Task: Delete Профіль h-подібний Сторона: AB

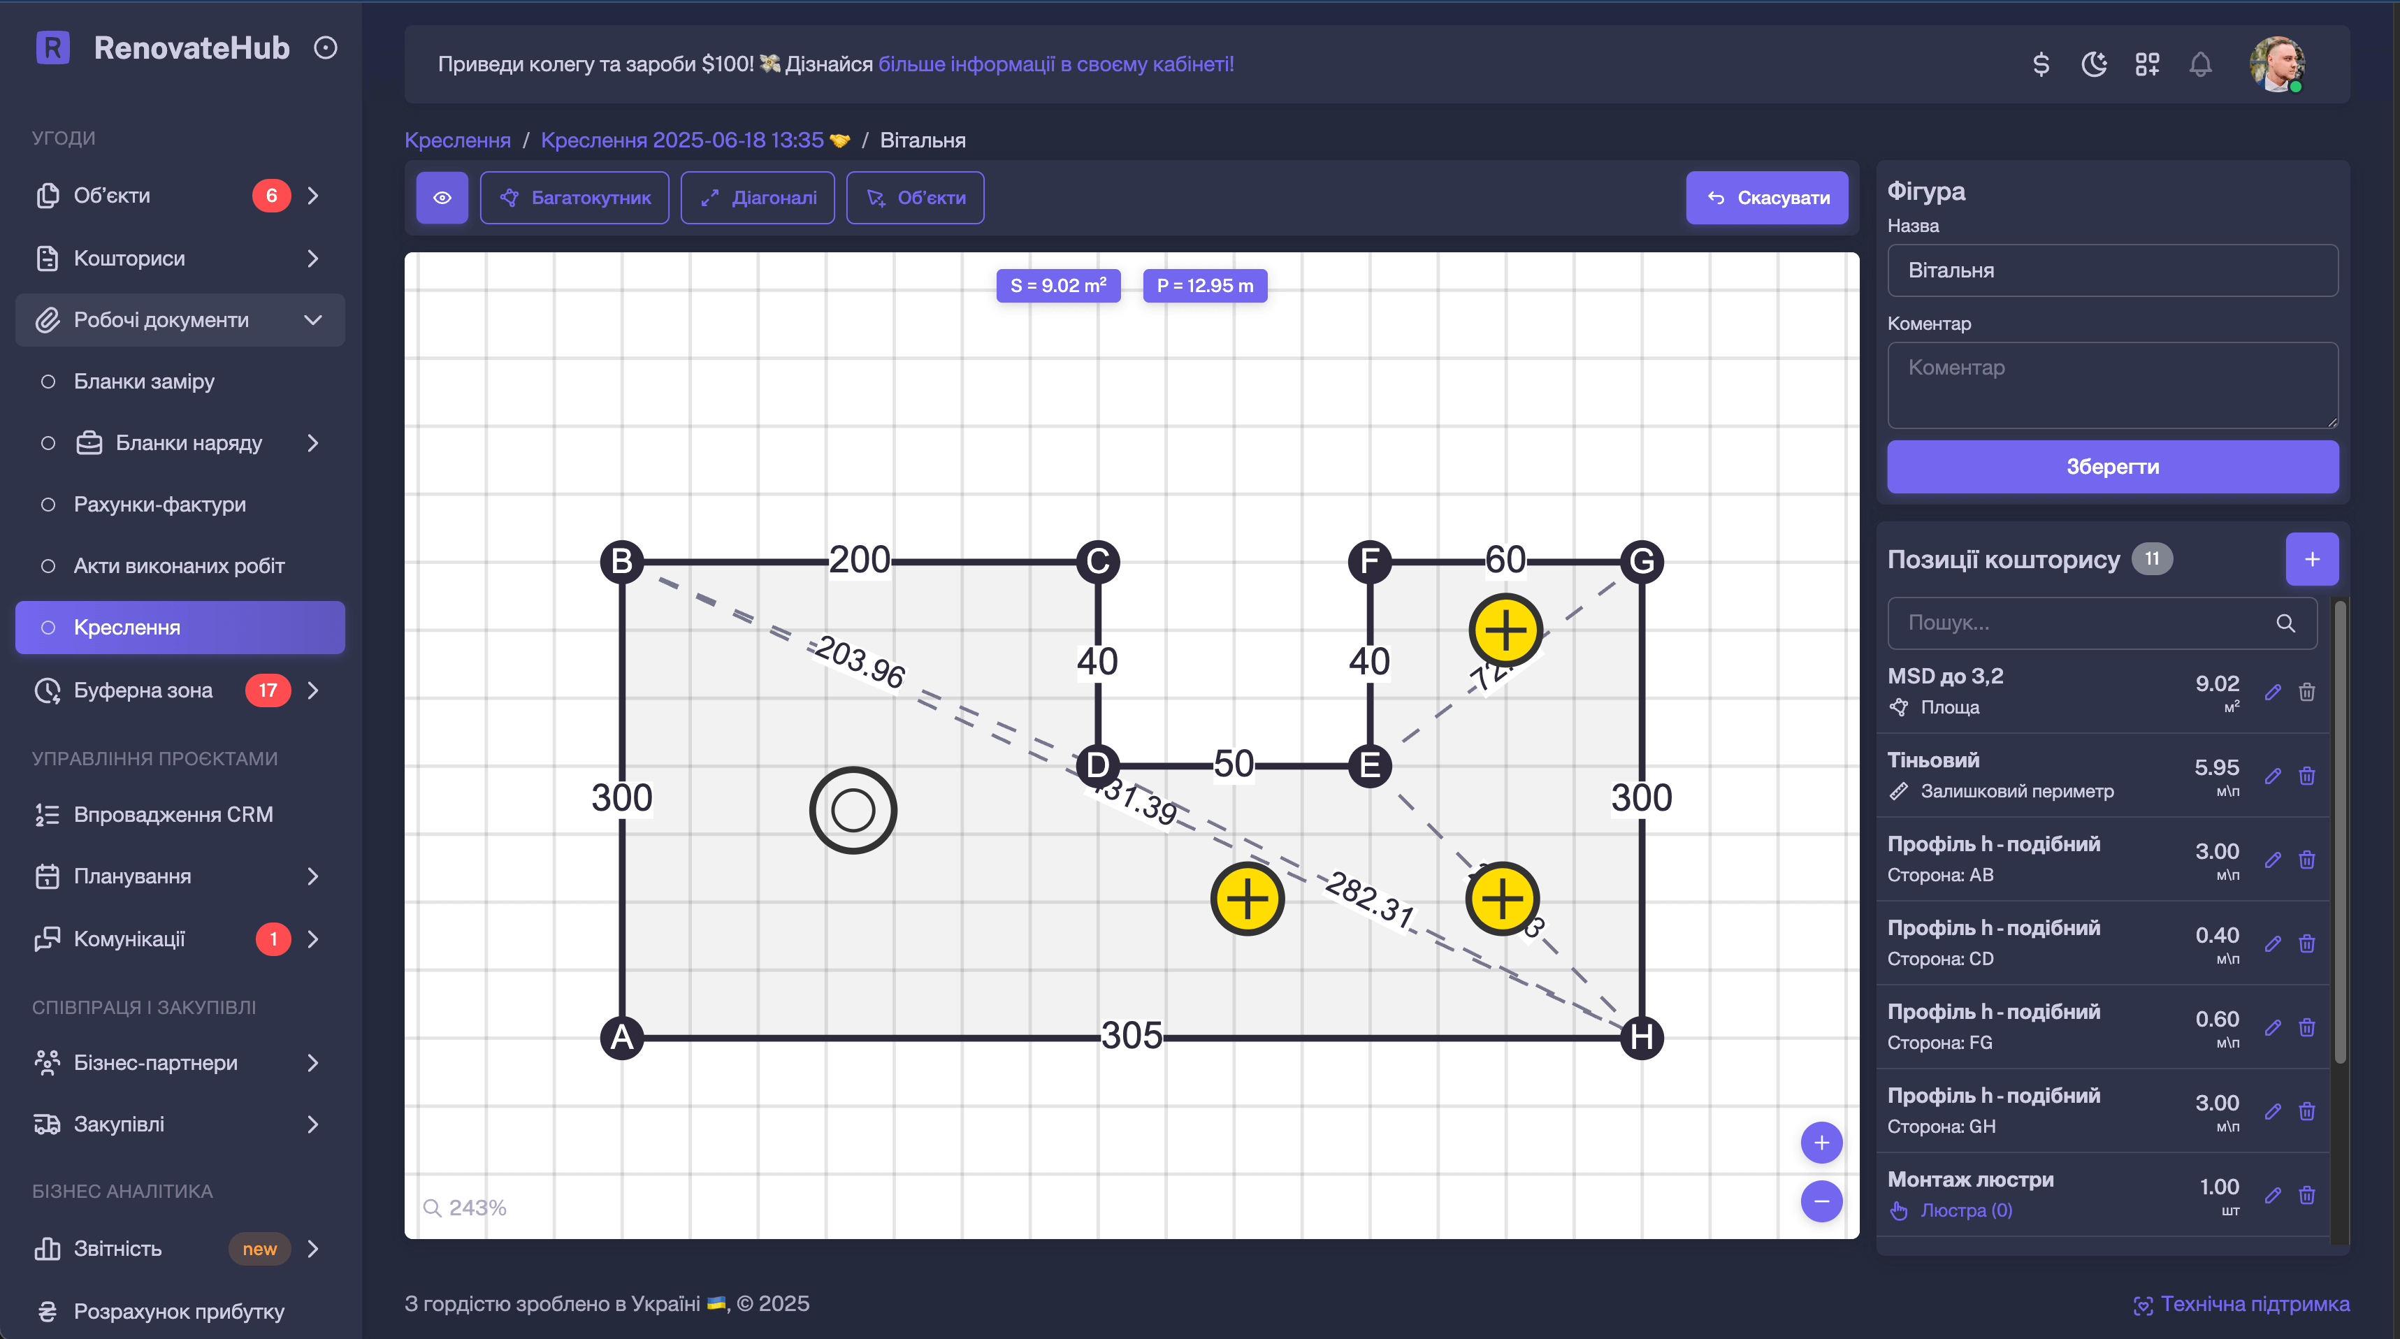Action: pyautogui.click(x=2307, y=859)
